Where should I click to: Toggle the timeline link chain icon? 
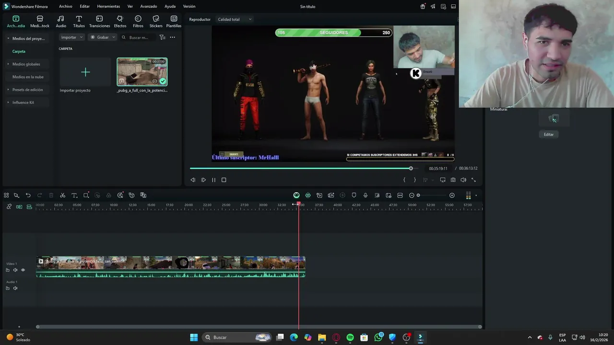click(9, 207)
